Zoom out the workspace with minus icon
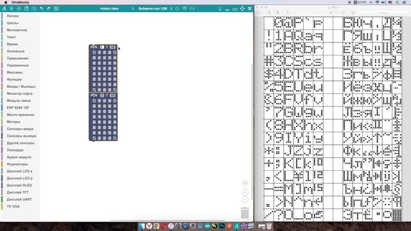This screenshot has height=231, width=411. point(245,200)
